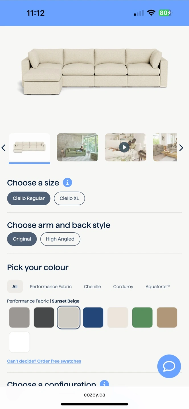
Task: Select Ciello Regular size option
Action: 29,198
